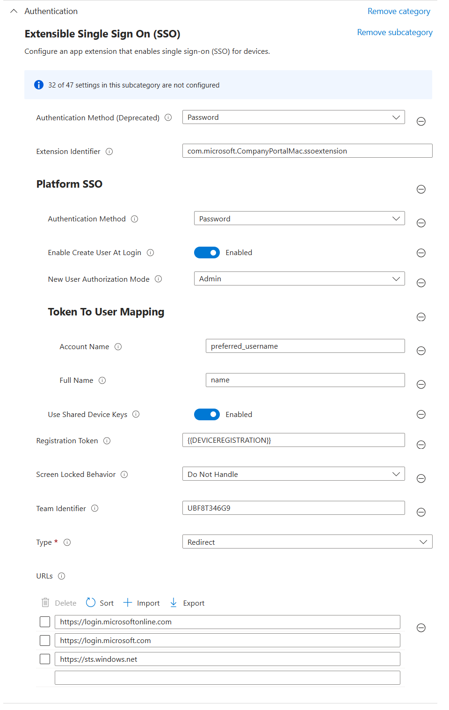Click the Remove subcategory link
Image resolution: width=449 pixels, height=710 pixels.
[395, 32]
